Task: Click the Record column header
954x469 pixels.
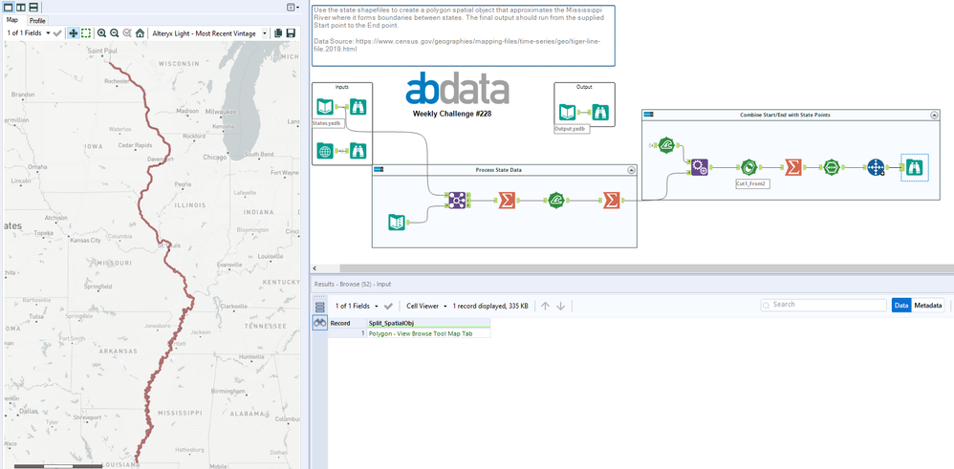Action: tap(347, 323)
